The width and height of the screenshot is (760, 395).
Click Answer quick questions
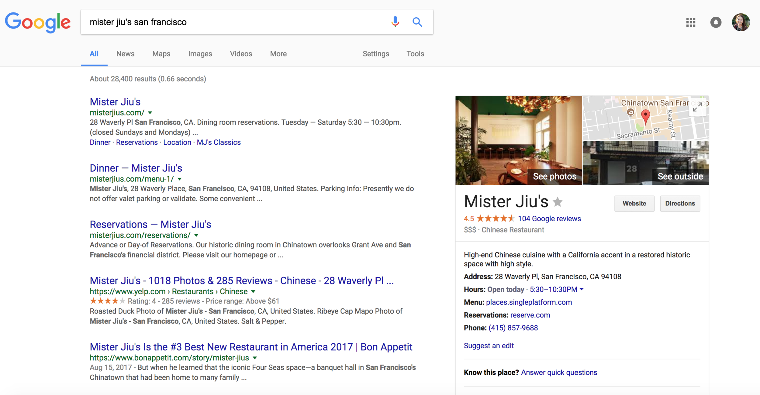click(559, 373)
